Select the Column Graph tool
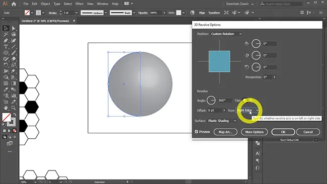327x184 pixels. tap(14, 96)
